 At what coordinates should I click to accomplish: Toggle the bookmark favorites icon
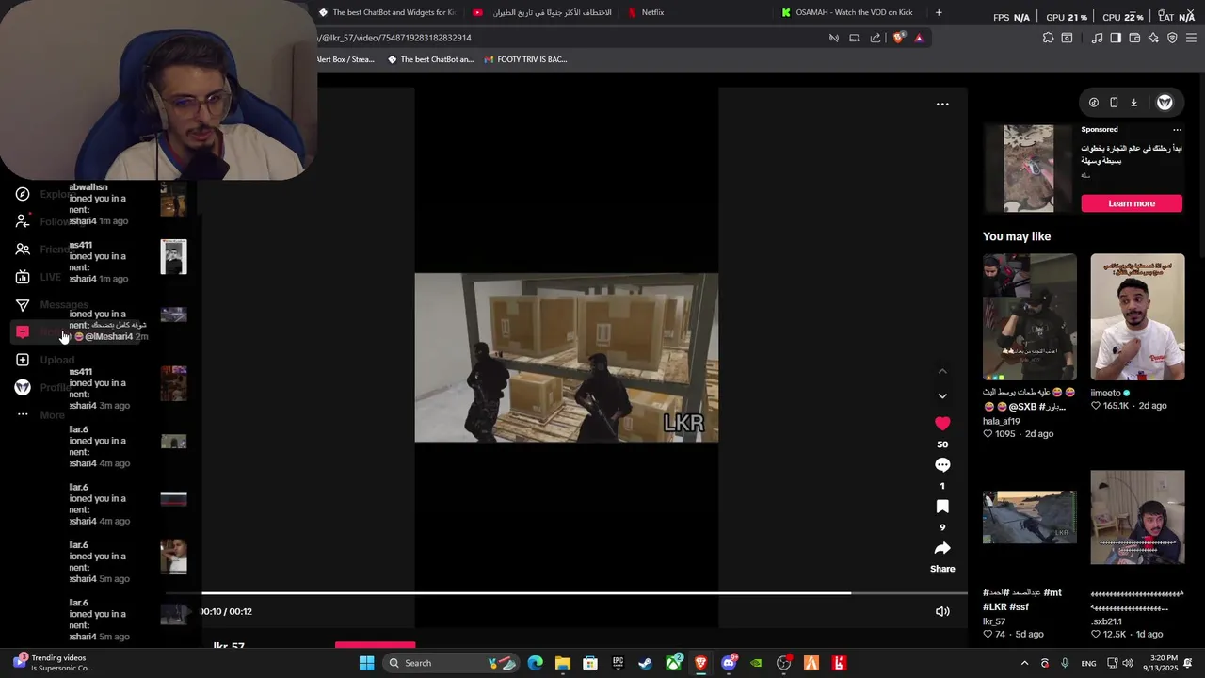(x=942, y=507)
